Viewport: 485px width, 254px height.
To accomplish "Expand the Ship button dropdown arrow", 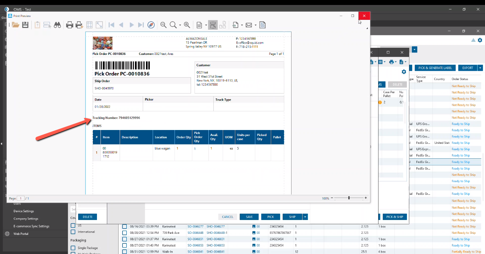I will tap(305, 217).
